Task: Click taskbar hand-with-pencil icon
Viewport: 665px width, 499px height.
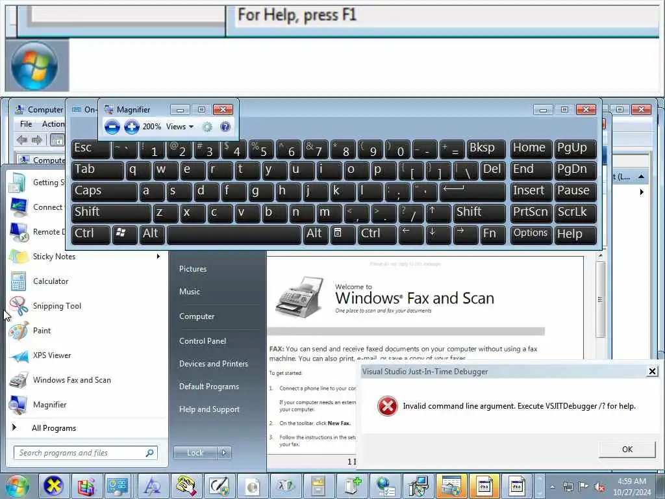Action: coord(186,486)
